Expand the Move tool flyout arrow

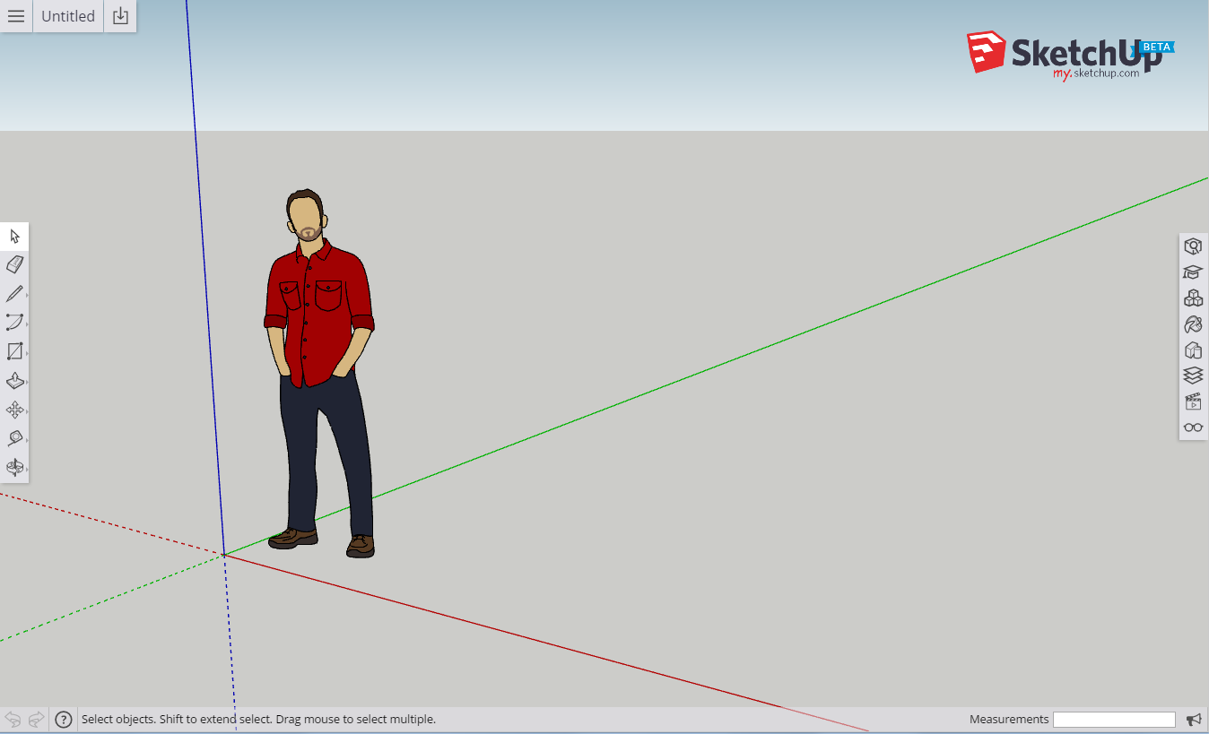(26, 413)
